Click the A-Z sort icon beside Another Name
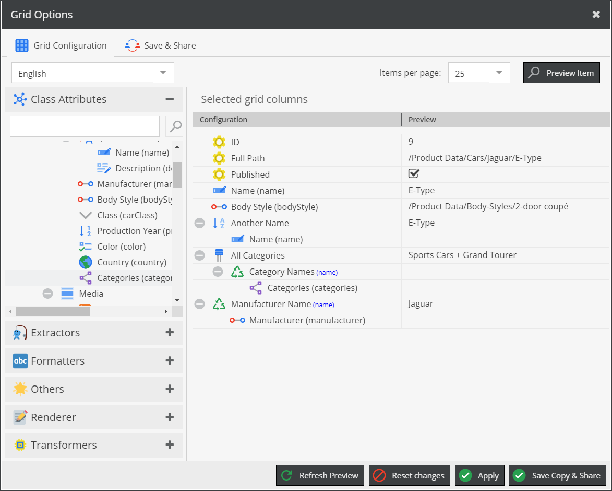The height and width of the screenshot is (491, 612). coord(219,223)
